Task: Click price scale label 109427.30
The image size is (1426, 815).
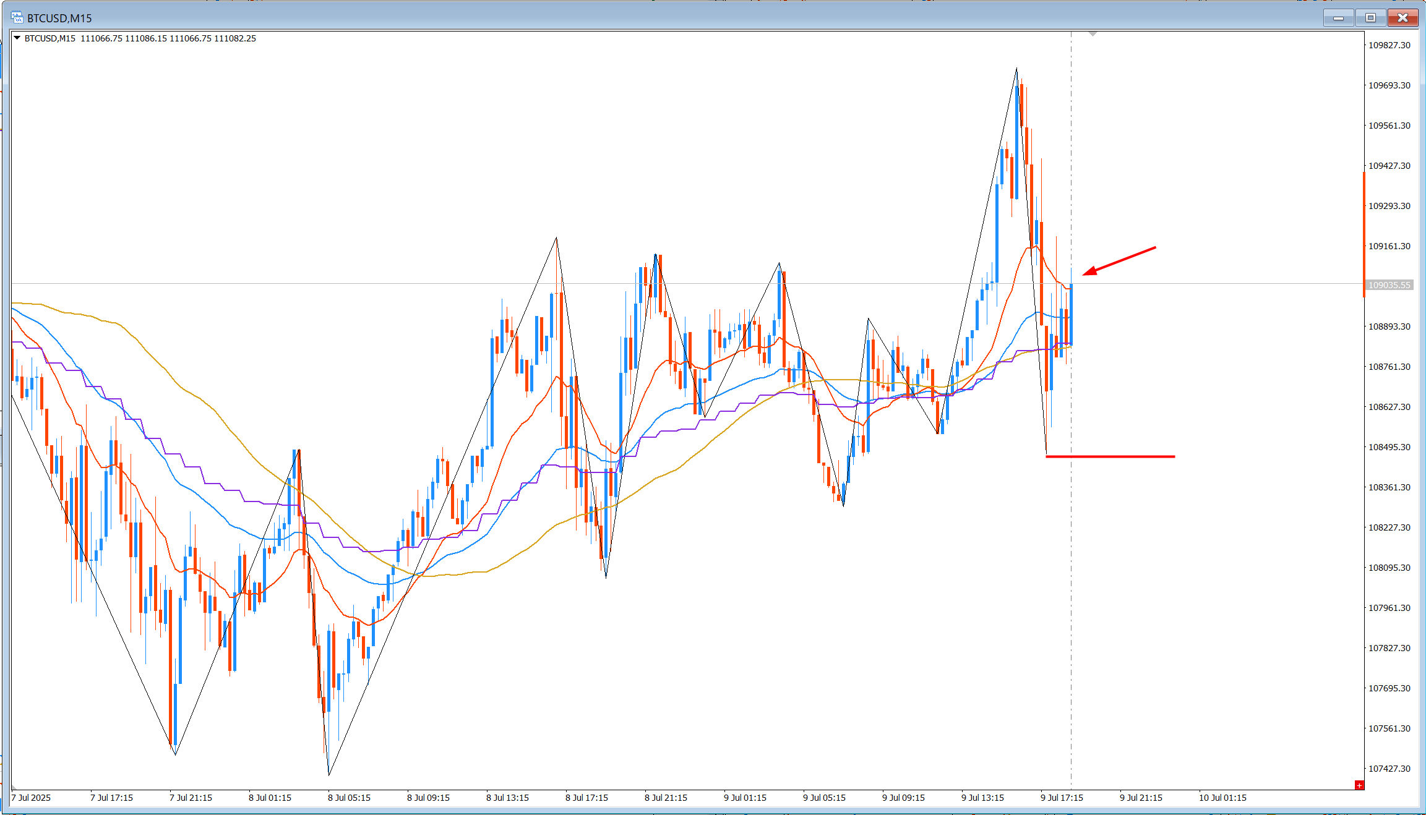Action: (1389, 166)
